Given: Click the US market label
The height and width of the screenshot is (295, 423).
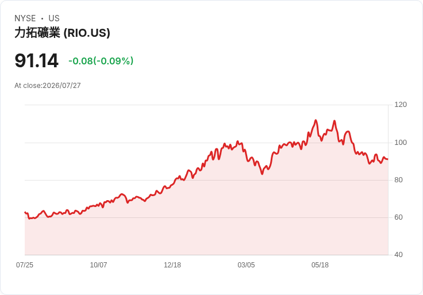Looking at the screenshot, I should 54,18.
